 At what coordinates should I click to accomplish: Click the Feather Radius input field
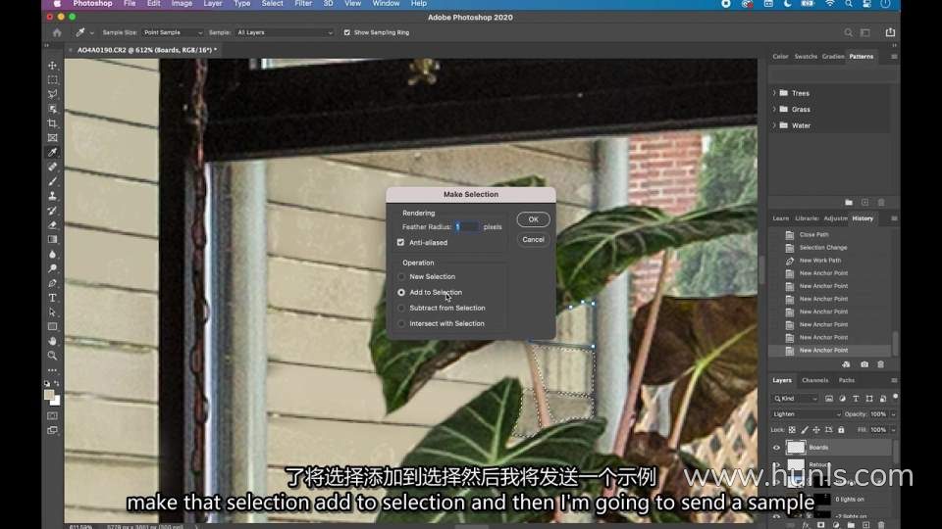point(467,226)
